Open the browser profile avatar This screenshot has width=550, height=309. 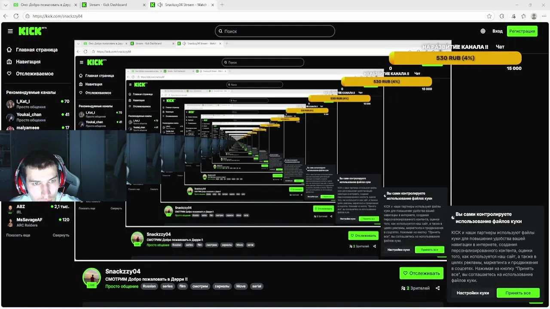click(534, 16)
